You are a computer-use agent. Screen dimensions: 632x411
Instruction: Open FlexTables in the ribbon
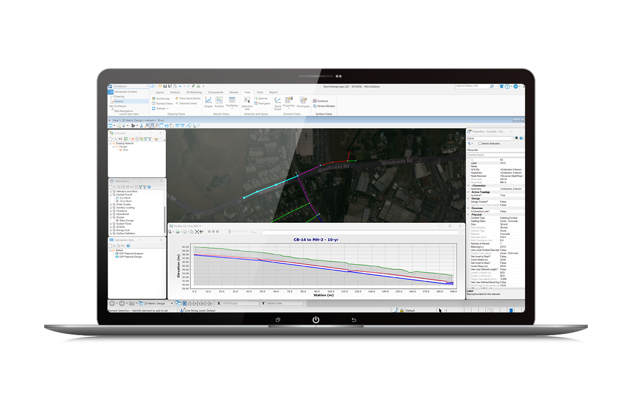(232, 100)
